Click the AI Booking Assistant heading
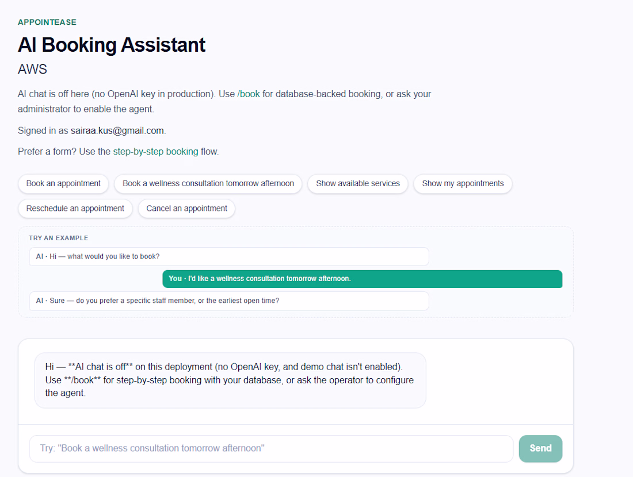The width and height of the screenshot is (633, 477). pyautogui.click(x=112, y=45)
